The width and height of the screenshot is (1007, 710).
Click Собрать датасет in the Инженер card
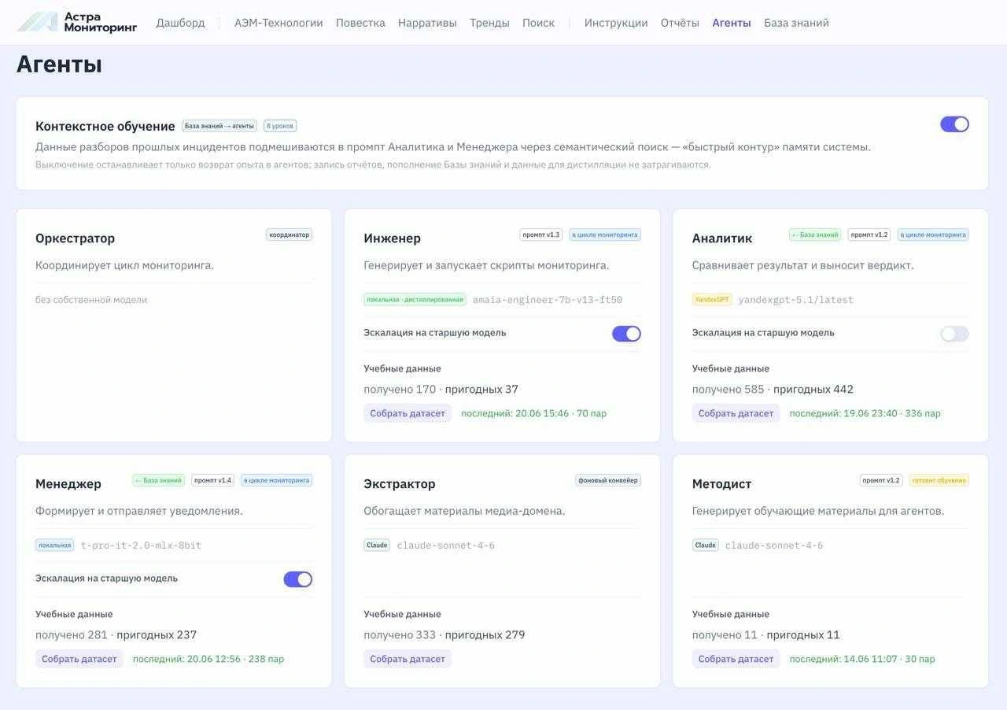click(x=408, y=413)
